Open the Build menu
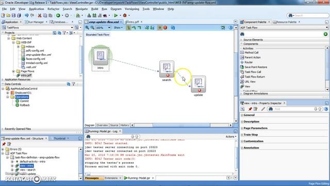The width and height of the screenshot is (330, 186). click(x=94, y=9)
